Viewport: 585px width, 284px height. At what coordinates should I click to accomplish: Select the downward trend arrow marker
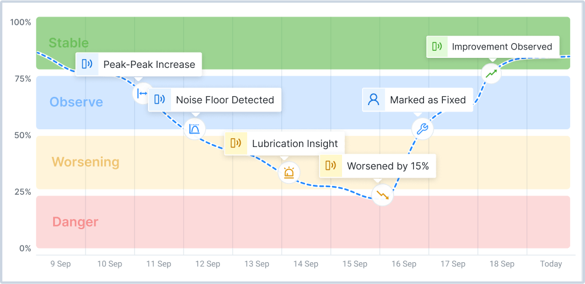pyautogui.click(x=382, y=194)
